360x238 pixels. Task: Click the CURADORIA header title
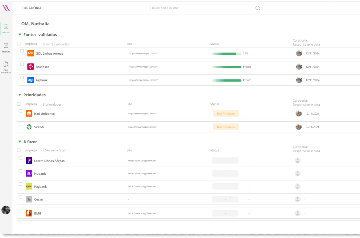point(32,8)
